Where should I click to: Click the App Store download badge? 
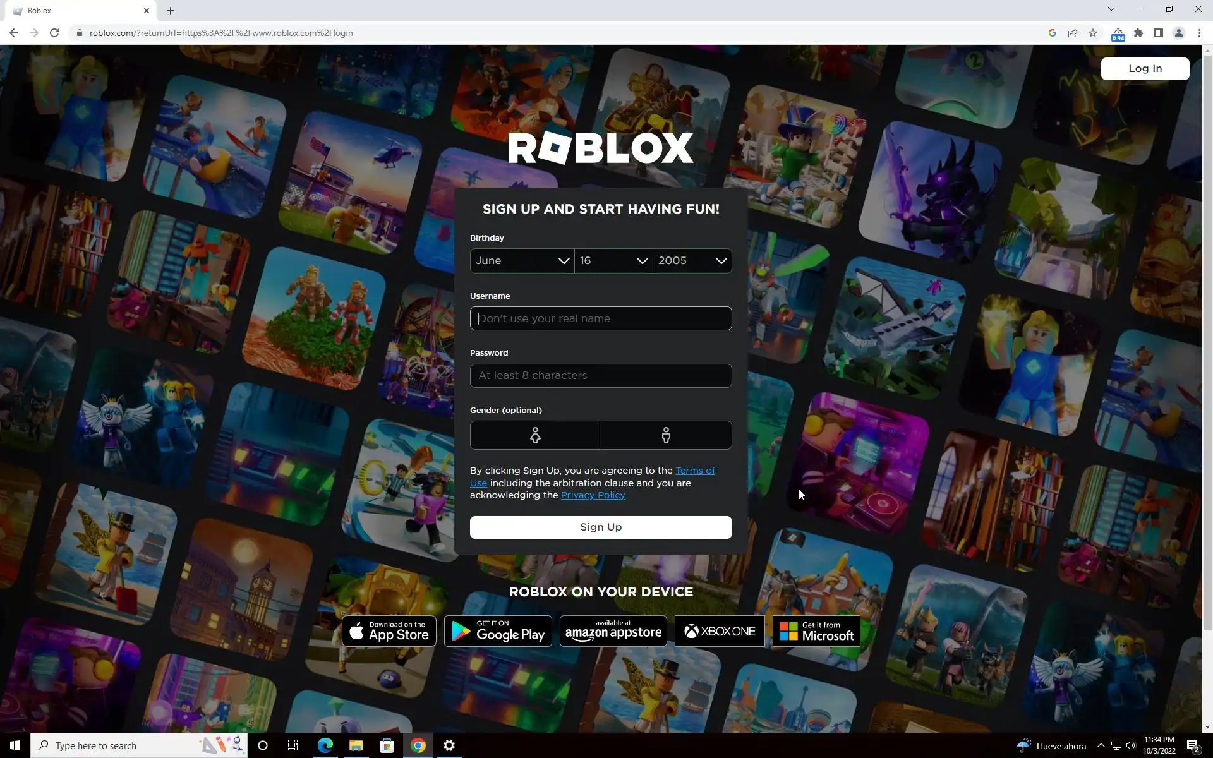(389, 631)
